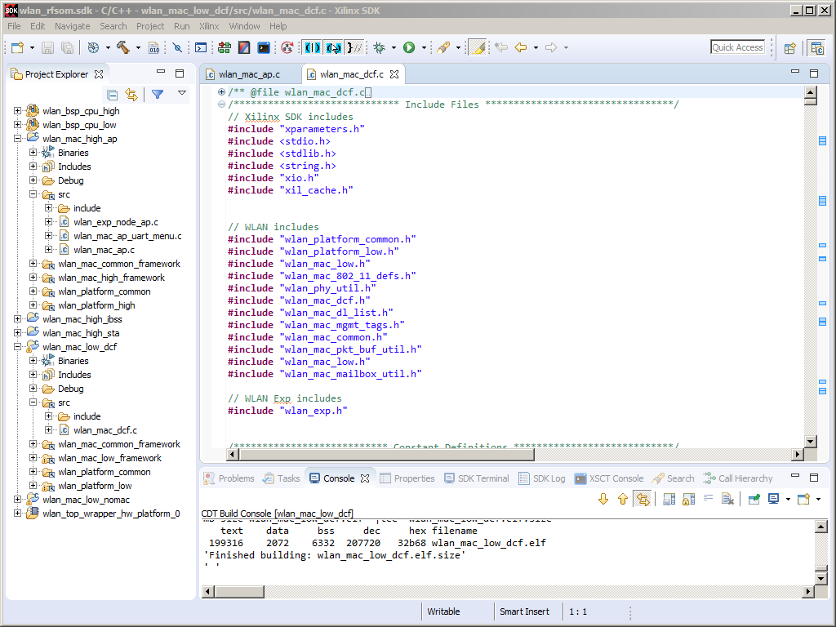This screenshot has width=836, height=627.
Task: Click console previous error up arrow
Action: pyautogui.click(x=623, y=499)
